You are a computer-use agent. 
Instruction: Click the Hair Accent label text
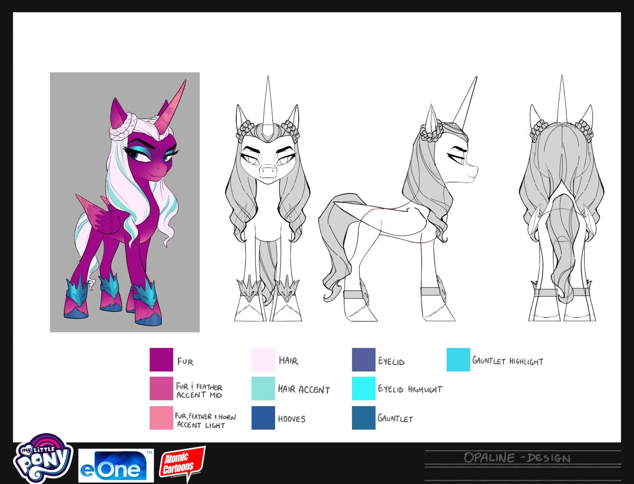click(x=304, y=390)
